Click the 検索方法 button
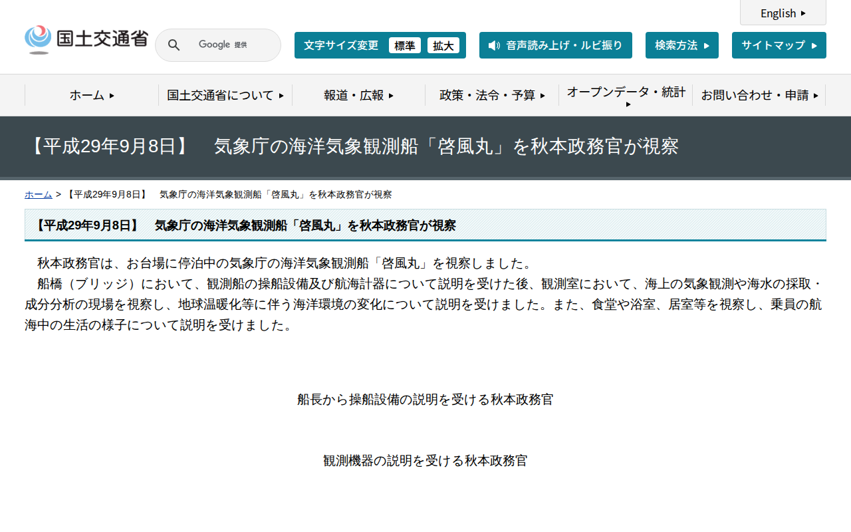 pyautogui.click(x=681, y=45)
